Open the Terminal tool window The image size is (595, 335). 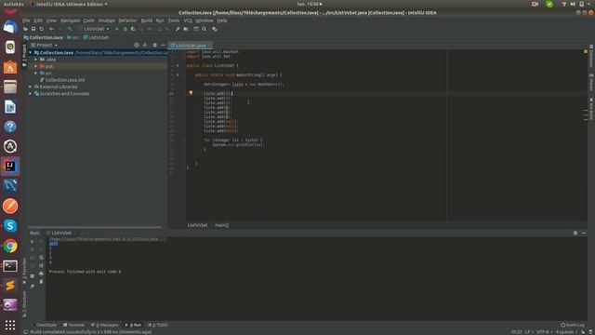click(x=74, y=325)
